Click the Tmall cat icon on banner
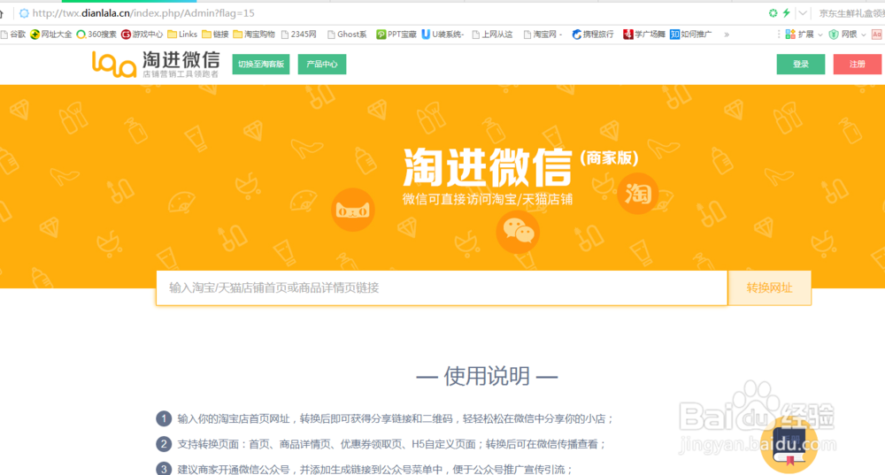The height and width of the screenshot is (475, 885). (x=353, y=210)
